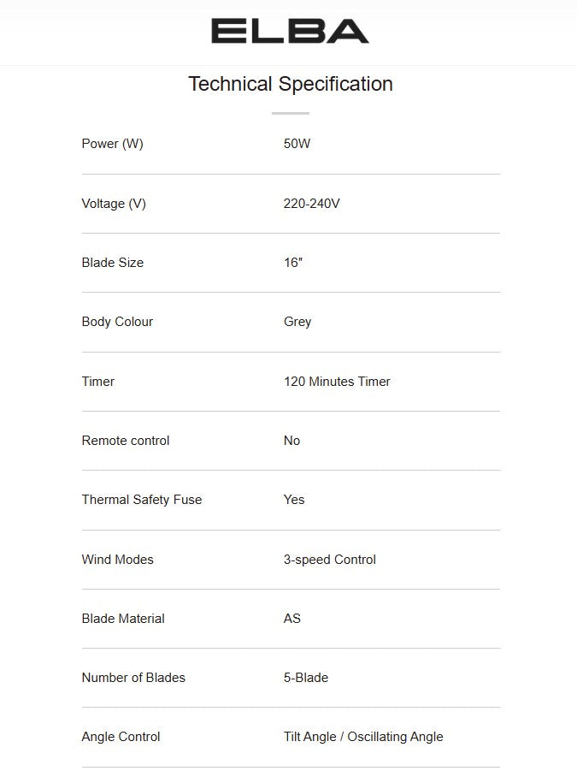Click the Body Colour label
Screen dimensions: 577x771
117,322
